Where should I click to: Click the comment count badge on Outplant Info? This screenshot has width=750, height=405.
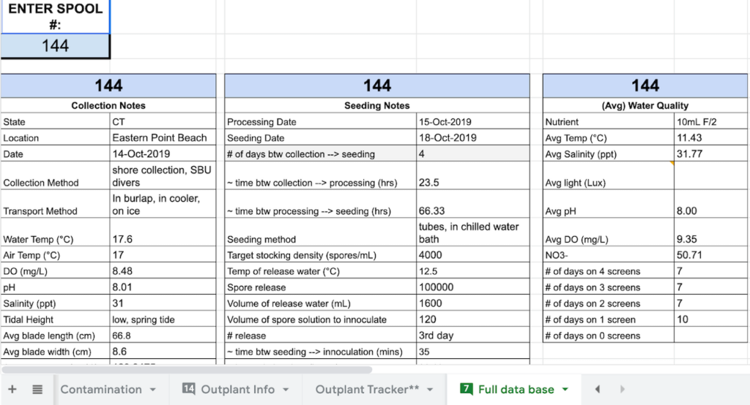(x=188, y=390)
